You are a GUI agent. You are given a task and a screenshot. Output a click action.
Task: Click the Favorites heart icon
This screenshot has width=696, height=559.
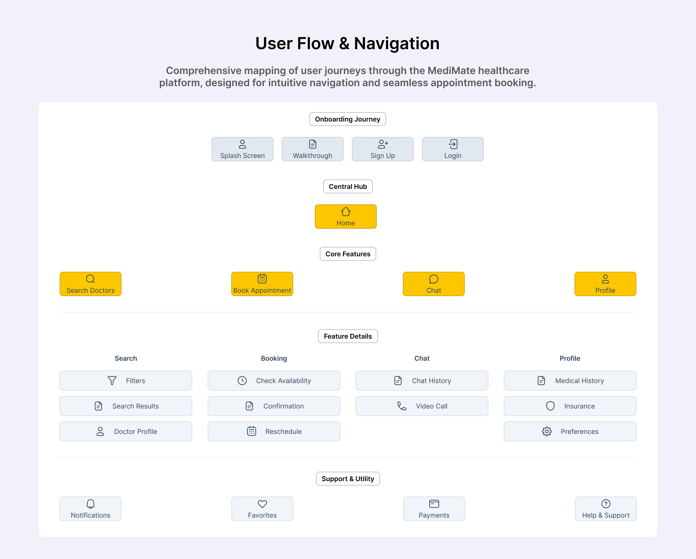coord(262,504)
